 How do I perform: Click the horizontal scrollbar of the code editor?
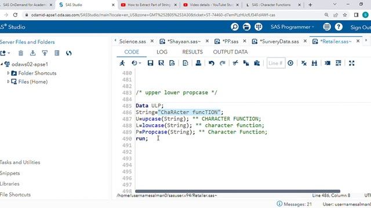click(238, 191)
